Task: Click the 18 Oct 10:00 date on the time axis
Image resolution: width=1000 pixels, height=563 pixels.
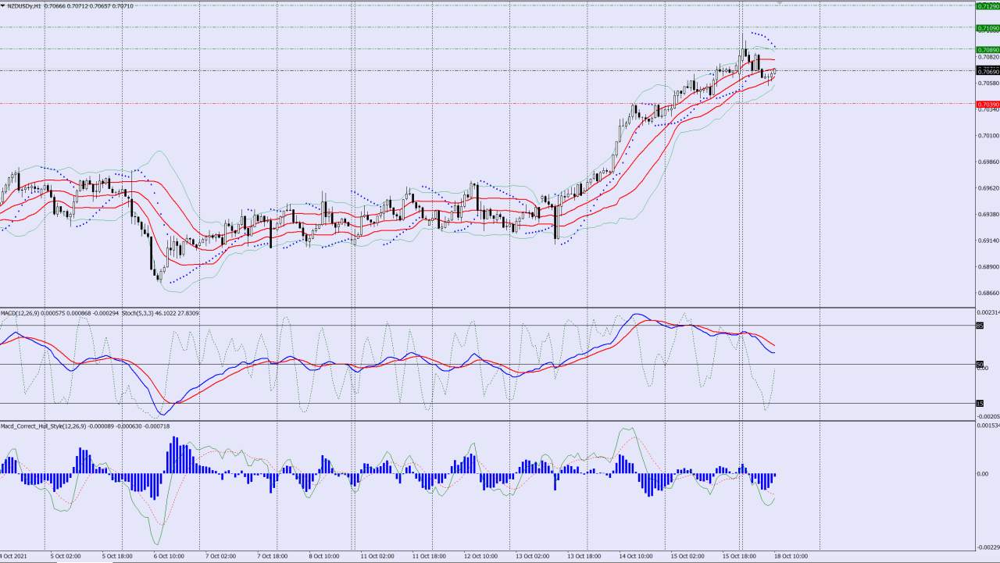Action: click(x=791, y=557)
